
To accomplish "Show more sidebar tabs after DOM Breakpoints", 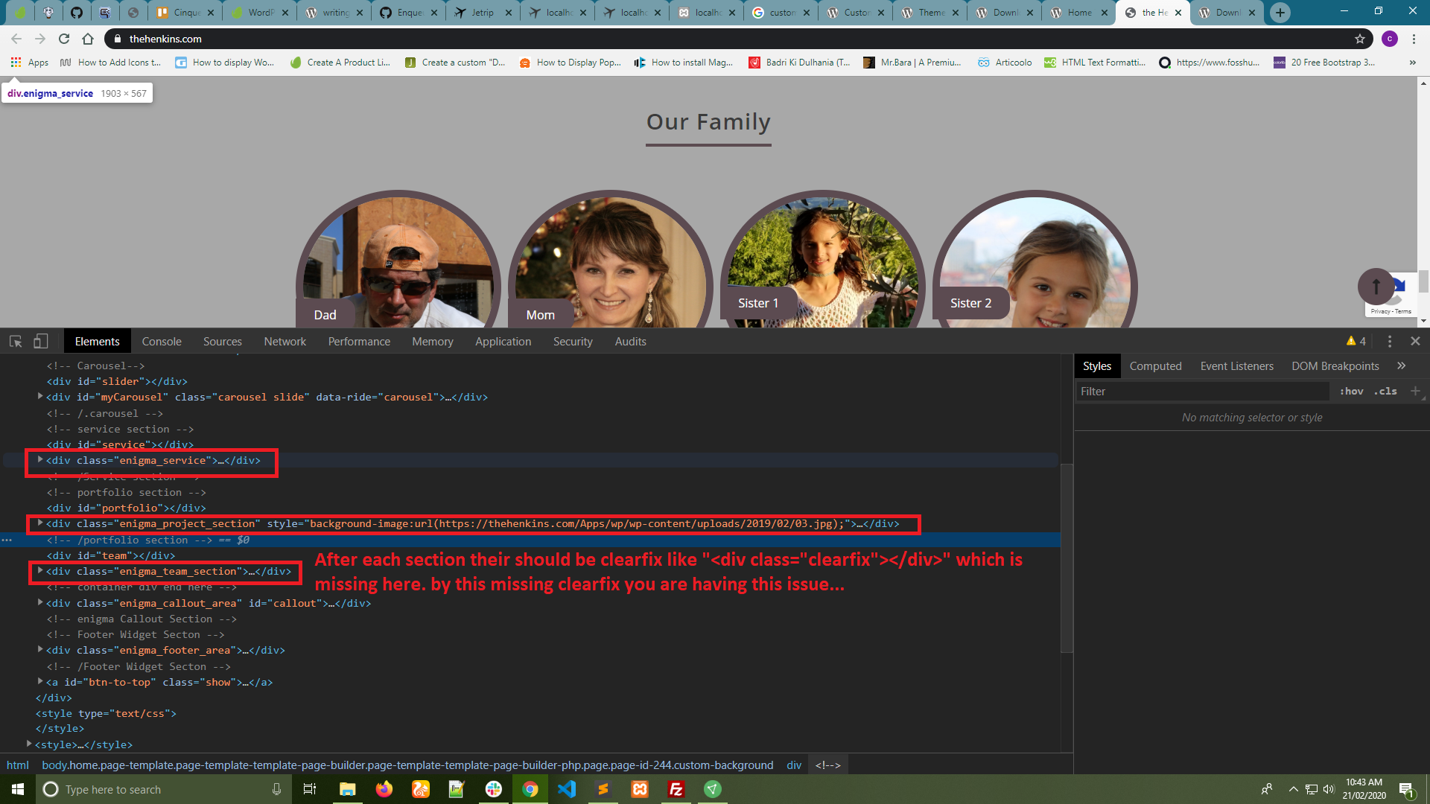I will click(x=1401, y=366).
